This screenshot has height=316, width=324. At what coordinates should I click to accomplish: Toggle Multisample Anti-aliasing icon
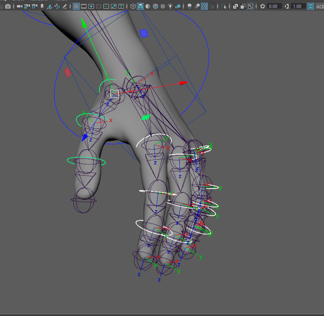coord(204,6)
